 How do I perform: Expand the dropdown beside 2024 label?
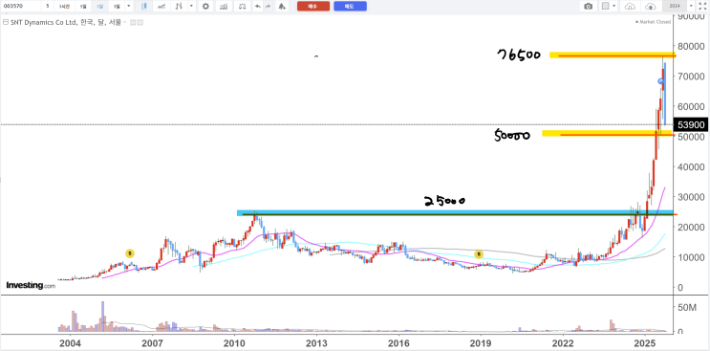pos(691,7)
